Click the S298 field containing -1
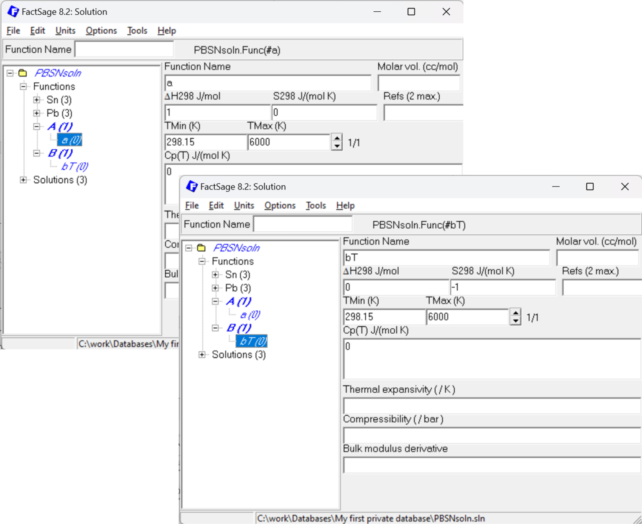 [x=503, y=287]
